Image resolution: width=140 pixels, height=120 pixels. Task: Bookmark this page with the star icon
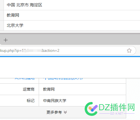point(129,50)
